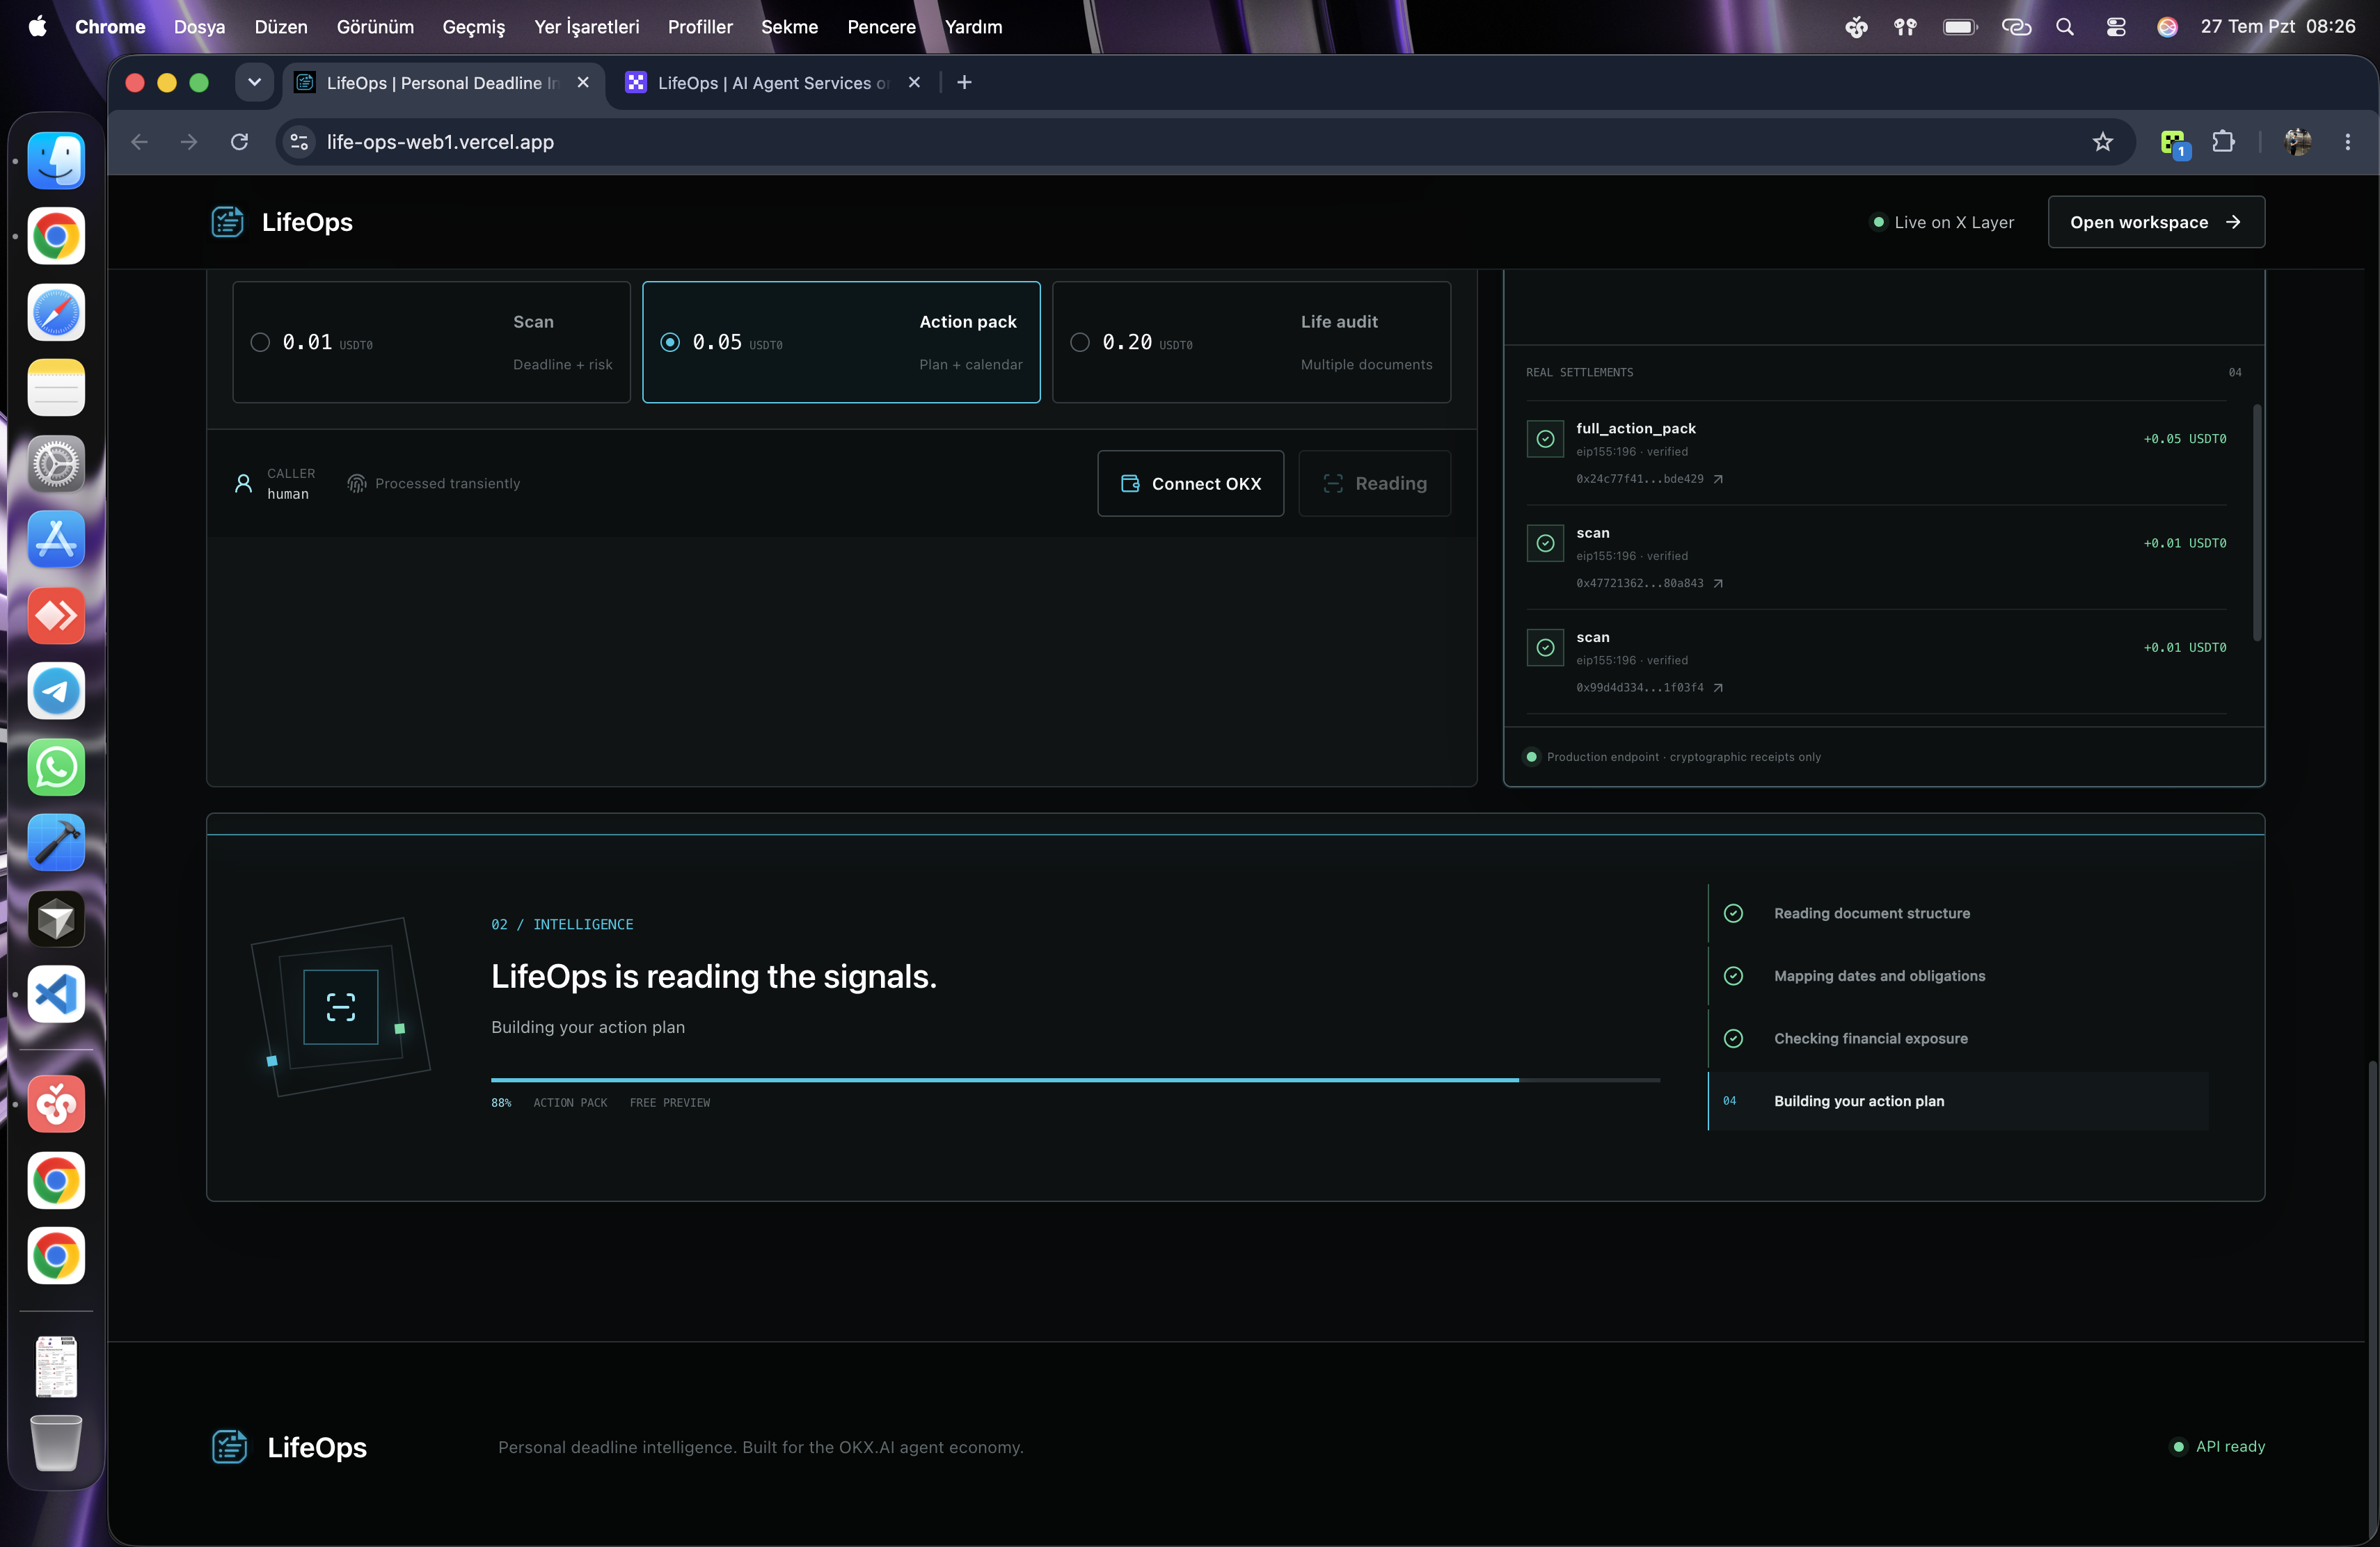2380x1547 pixels.
Task: Open external link for 0x99d4d334 transaction
Action: (1718, 687)
